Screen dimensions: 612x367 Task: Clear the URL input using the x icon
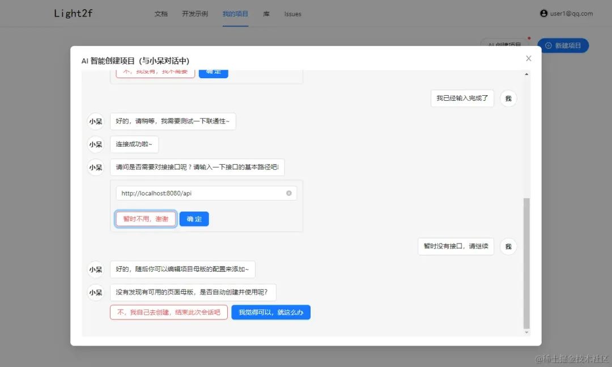289,193
